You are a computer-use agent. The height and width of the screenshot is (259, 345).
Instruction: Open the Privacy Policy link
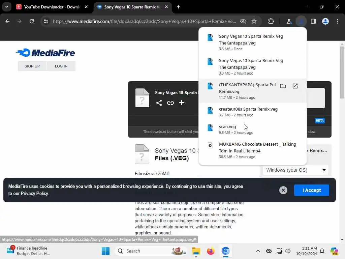click(34, 193)
